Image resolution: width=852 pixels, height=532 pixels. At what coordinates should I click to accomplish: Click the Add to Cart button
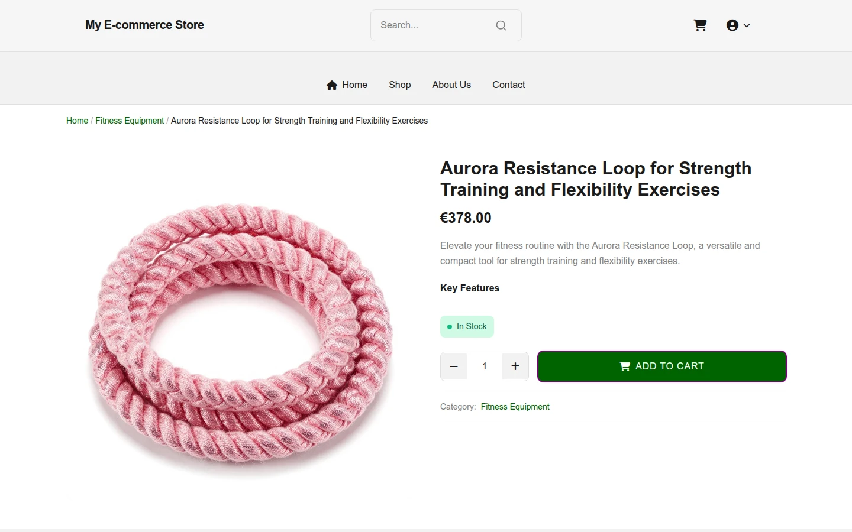coord(662,366)
